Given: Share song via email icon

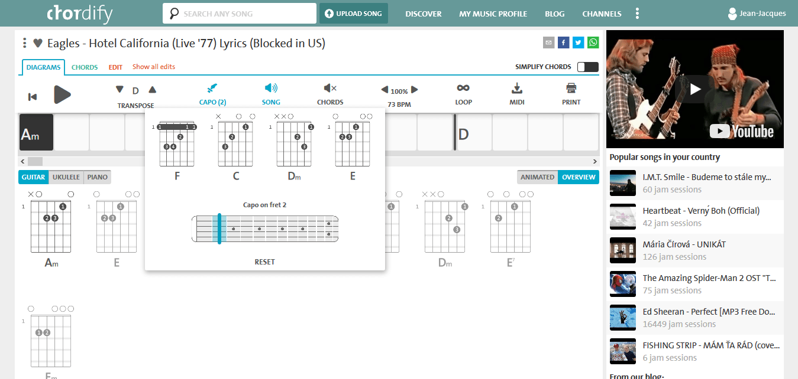Looking at the screenshot, I should [548, 43].
